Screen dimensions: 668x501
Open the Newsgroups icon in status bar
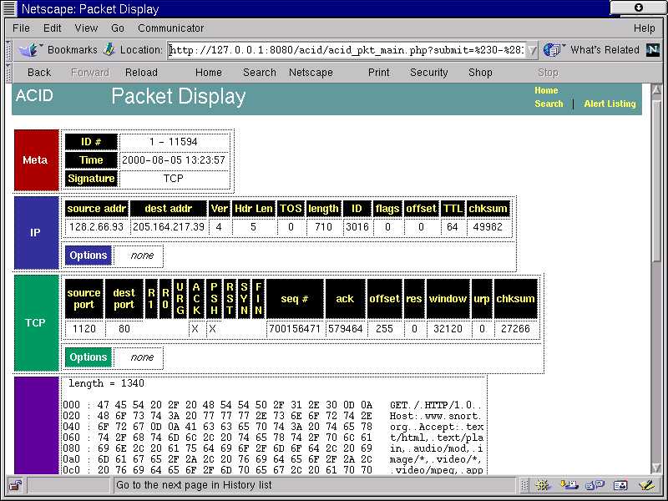pyautogui.click(x=595, y=485)
